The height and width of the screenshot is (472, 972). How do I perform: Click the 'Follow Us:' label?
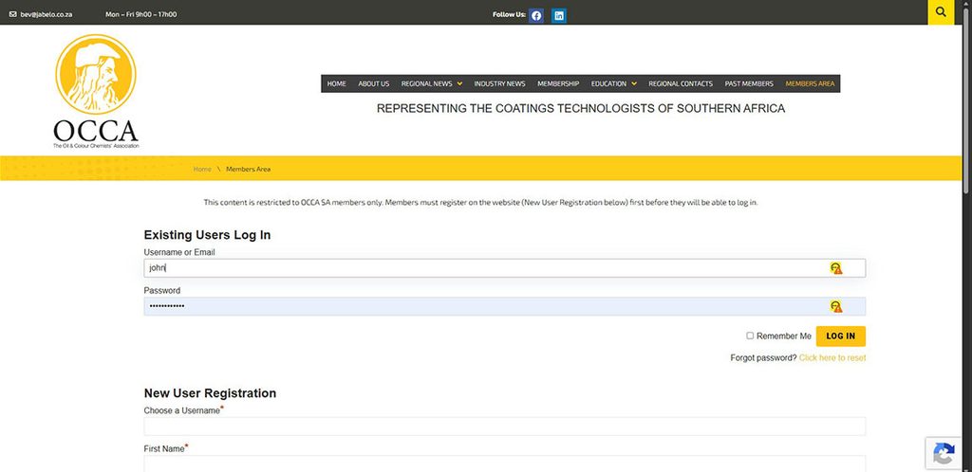(x=509, y=14)
